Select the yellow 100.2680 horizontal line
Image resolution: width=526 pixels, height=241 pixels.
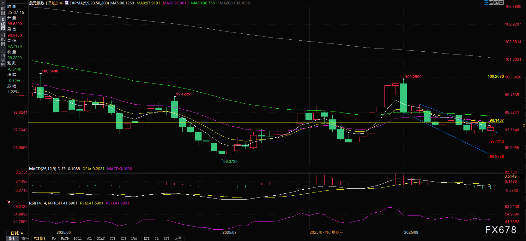[x=253, y=79]
